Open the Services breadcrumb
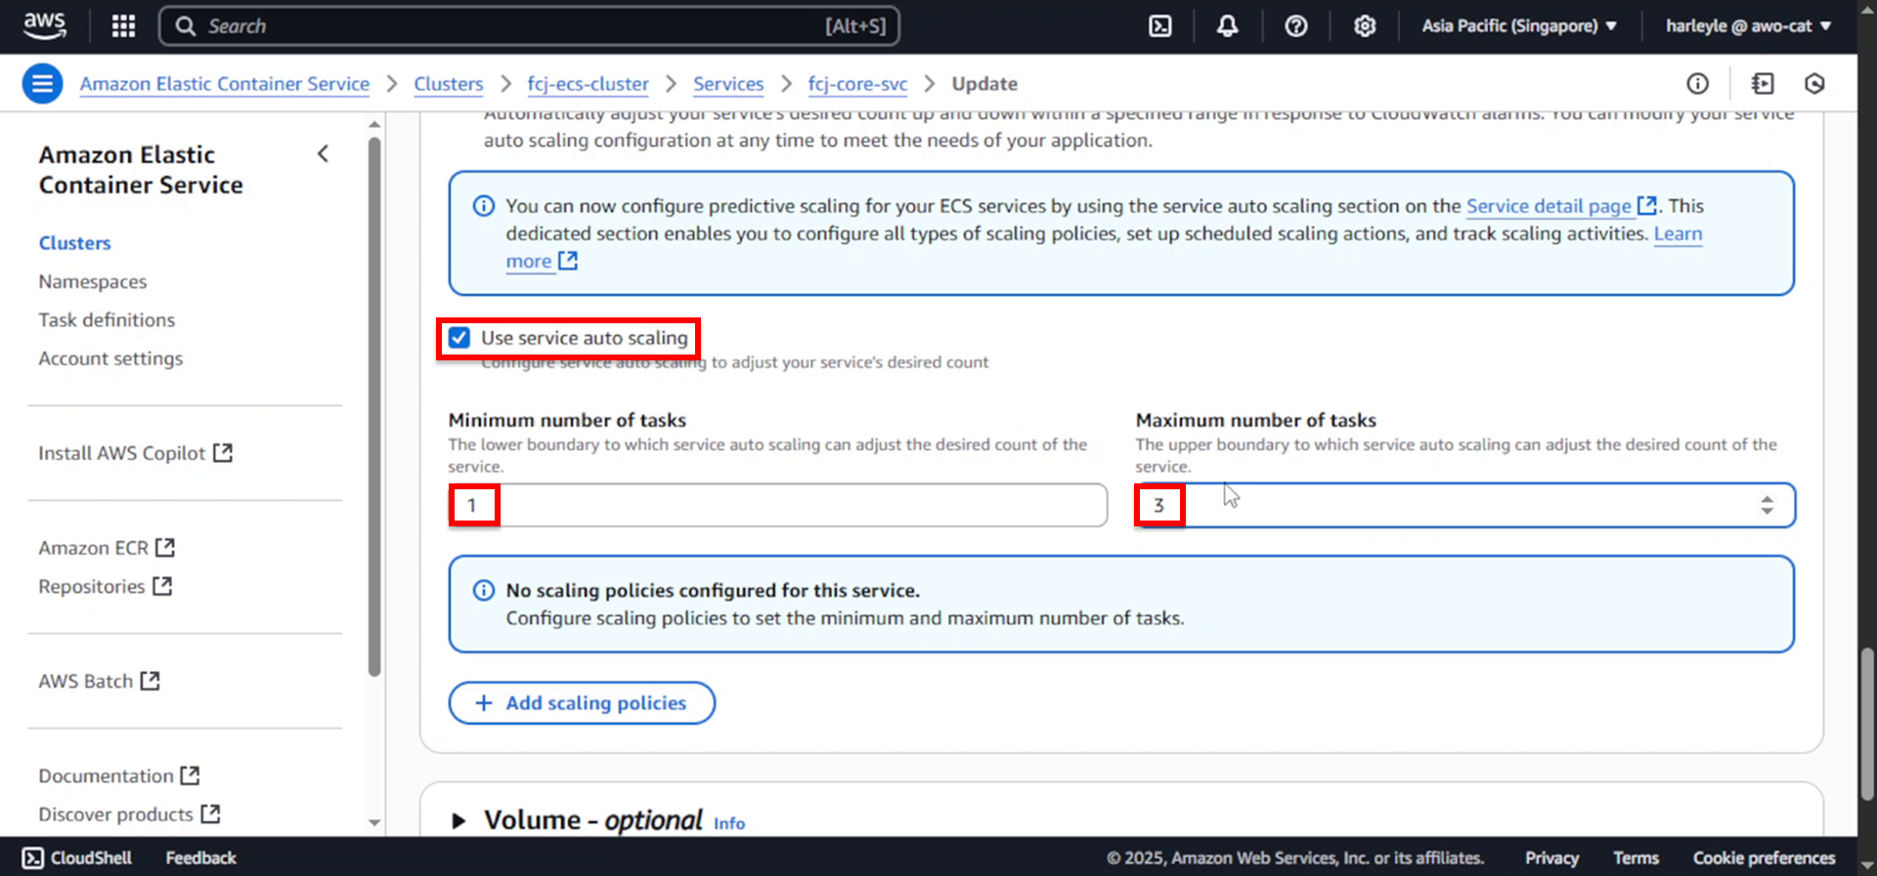Image resolution: width=1877 pixels, height=876 pixels. [x=728, y=84]
